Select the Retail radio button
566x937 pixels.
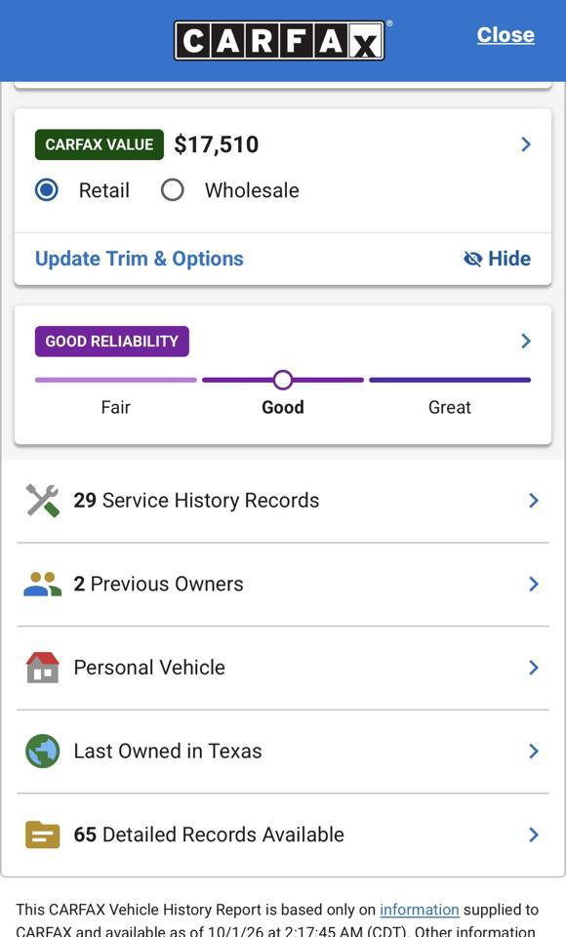[x=47, y=190]
